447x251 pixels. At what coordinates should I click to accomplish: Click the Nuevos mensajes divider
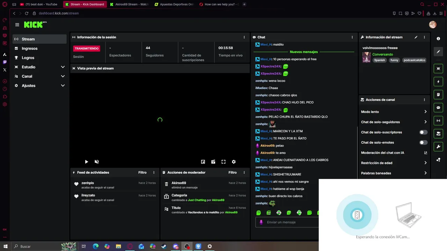[x=304, y=52]
